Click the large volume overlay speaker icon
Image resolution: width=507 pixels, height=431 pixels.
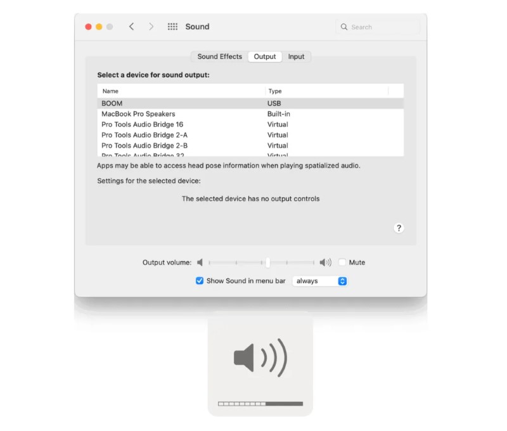tap(260, 357)
